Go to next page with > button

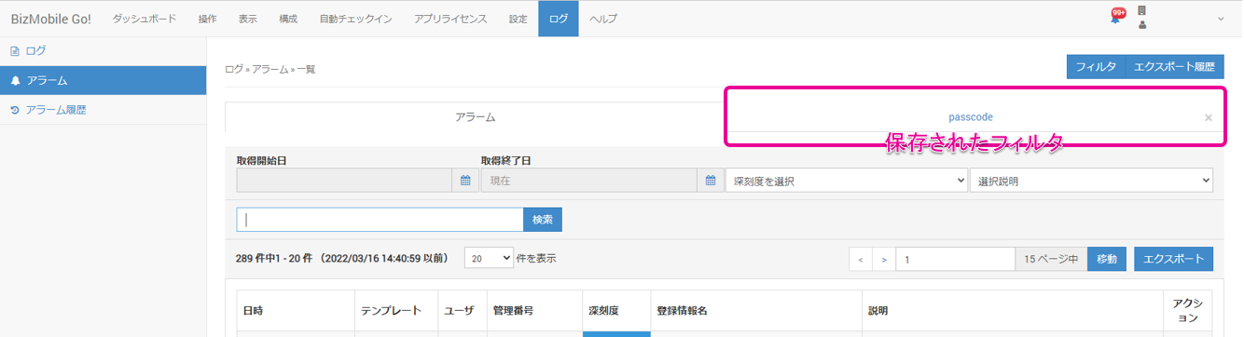click(x=884, y=259)
